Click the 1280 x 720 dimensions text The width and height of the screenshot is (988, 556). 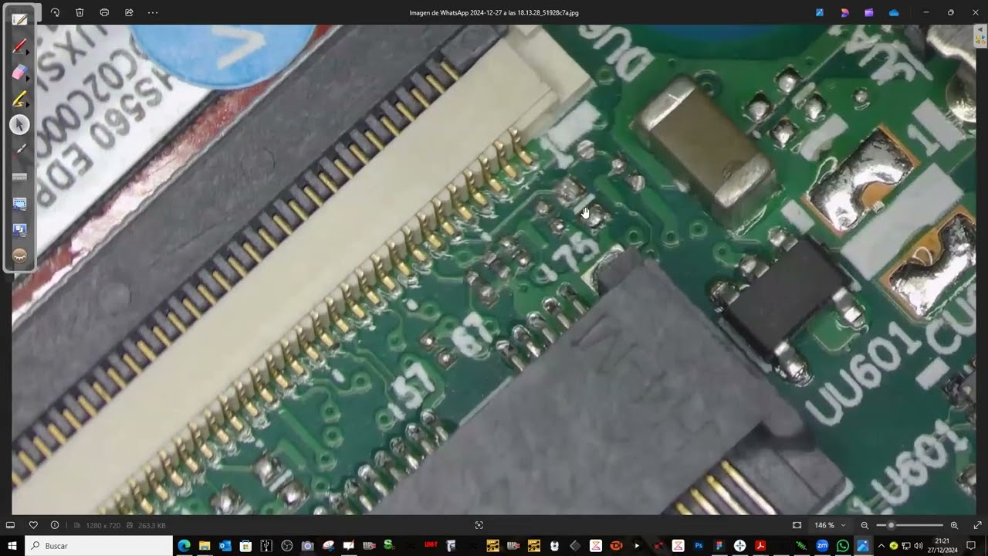(x=103, y=526)
